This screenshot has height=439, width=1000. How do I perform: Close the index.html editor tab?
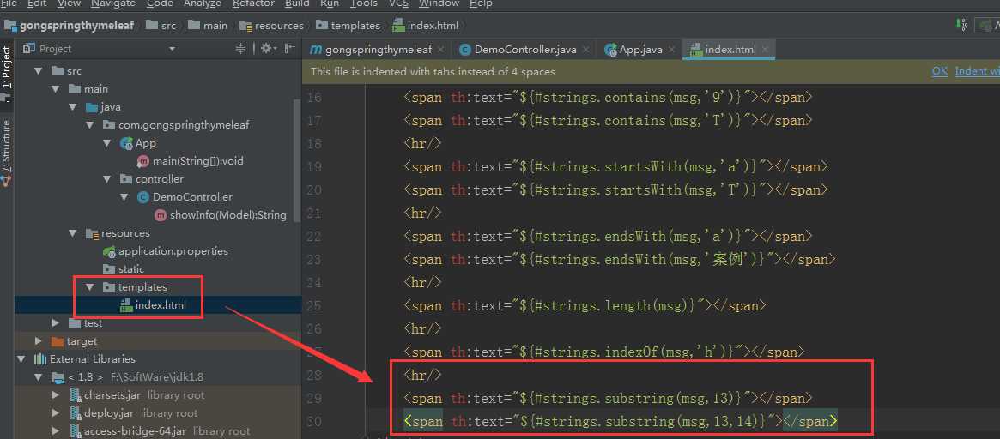tap(766, 49)
